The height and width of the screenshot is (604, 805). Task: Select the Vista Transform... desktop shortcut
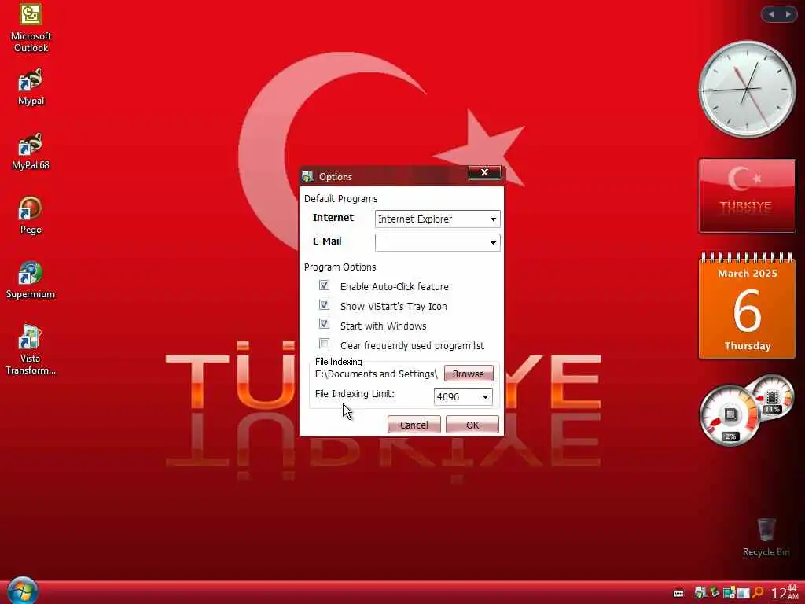(31, 350)
